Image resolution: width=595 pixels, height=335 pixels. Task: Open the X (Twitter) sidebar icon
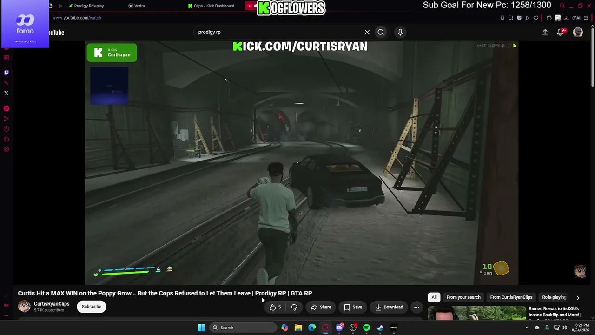click(6, 93)
